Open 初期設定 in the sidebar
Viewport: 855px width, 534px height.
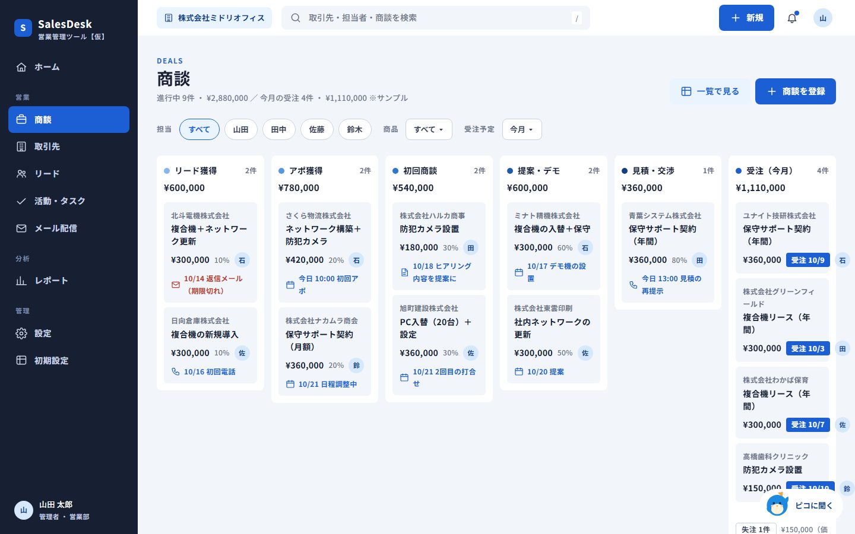pyautogui.click(x=69, y=361)
